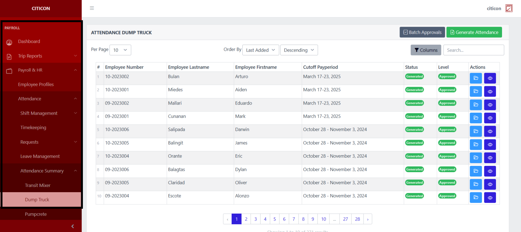Click the Trip Reports document icon
The height and width of the screenshot is (232, 521).
(9, 57)
